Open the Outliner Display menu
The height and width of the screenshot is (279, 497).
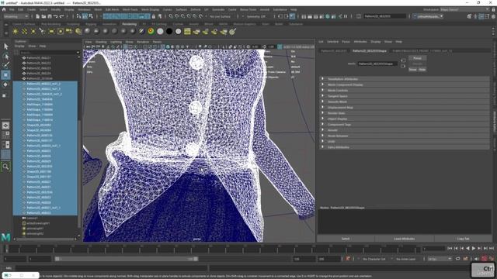click(19, 46)
